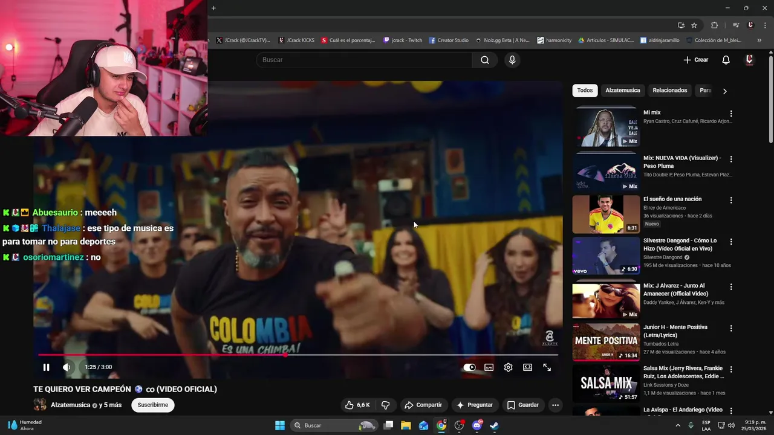
Task: Open the Creator Studio bookmark
Action: click(x=449, y=40)
